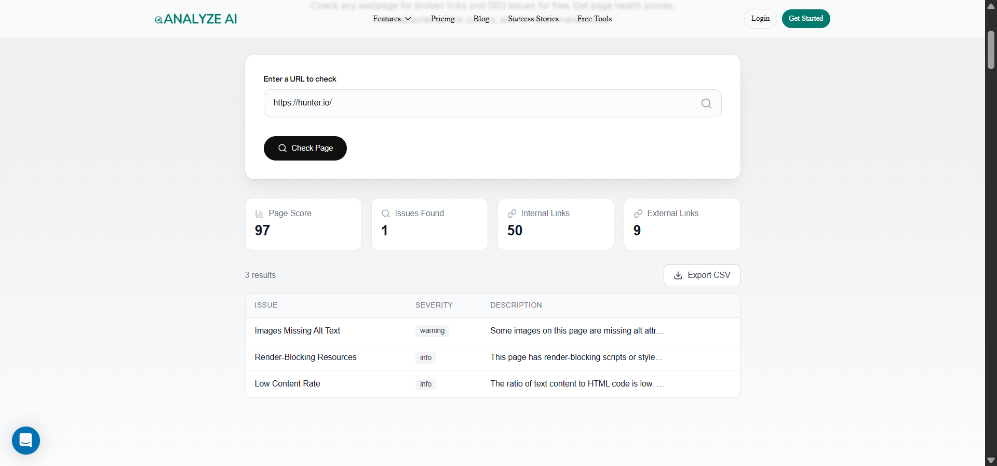Click the ISSUE column header
997x466 pixels.
click(x=266, y=305)
